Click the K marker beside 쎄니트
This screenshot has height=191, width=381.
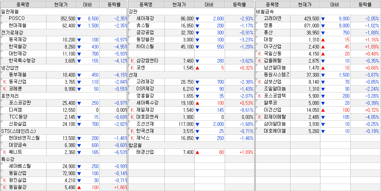(4, 152)
